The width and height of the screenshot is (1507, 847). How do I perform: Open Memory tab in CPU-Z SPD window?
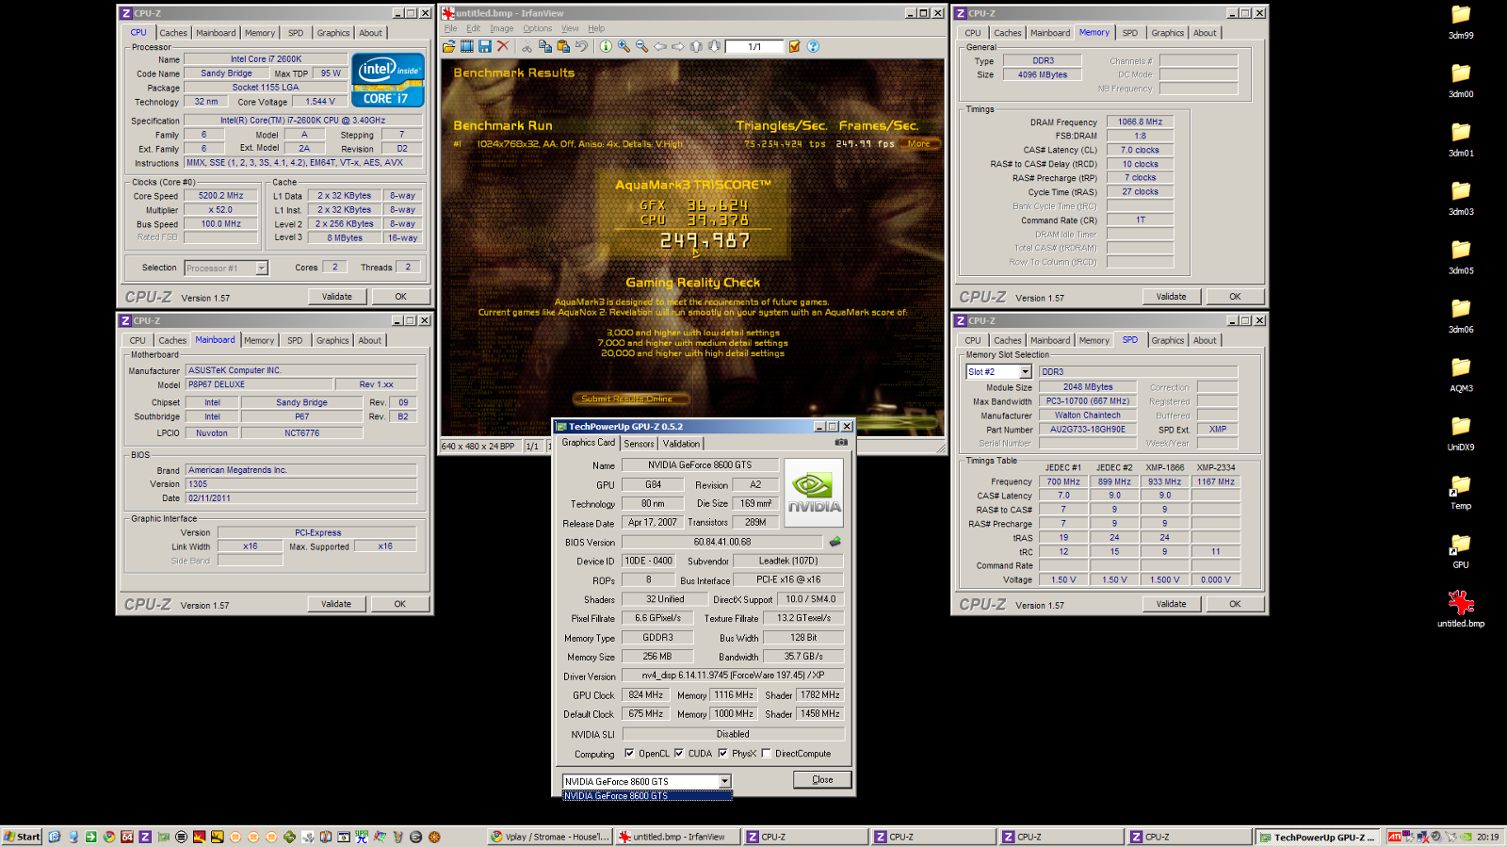tap(1094, 341)
